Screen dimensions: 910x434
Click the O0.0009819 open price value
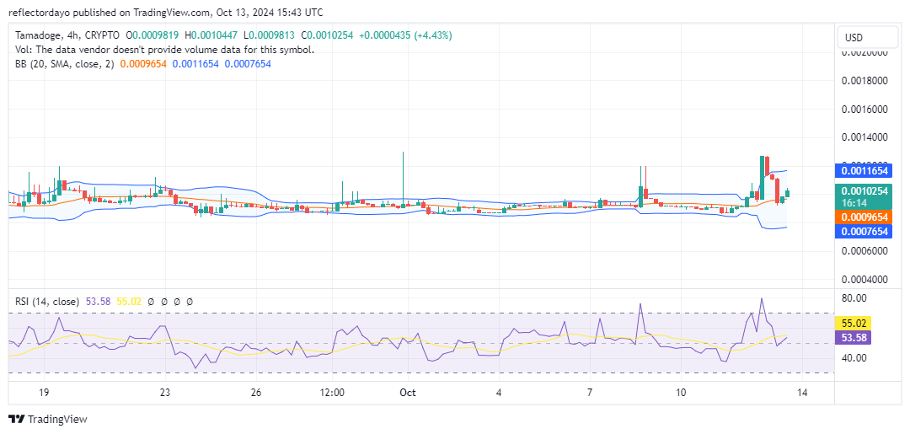point(153,36)
